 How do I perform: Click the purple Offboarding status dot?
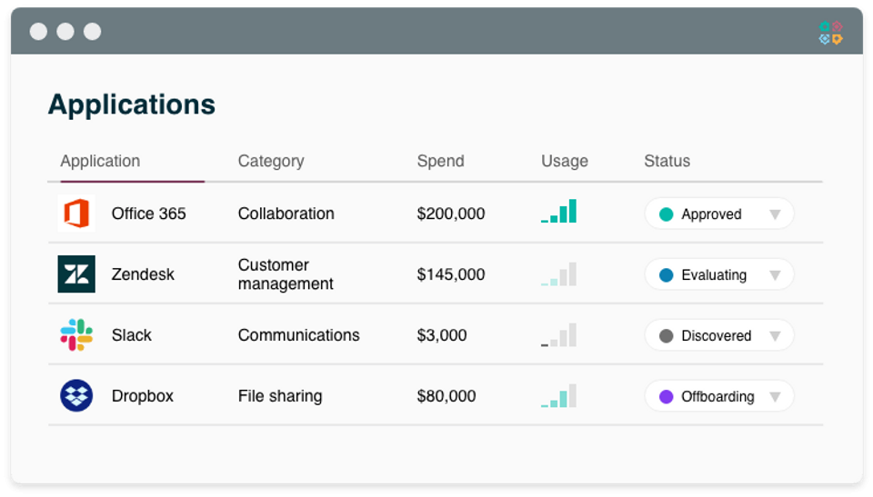coord(666,397)
